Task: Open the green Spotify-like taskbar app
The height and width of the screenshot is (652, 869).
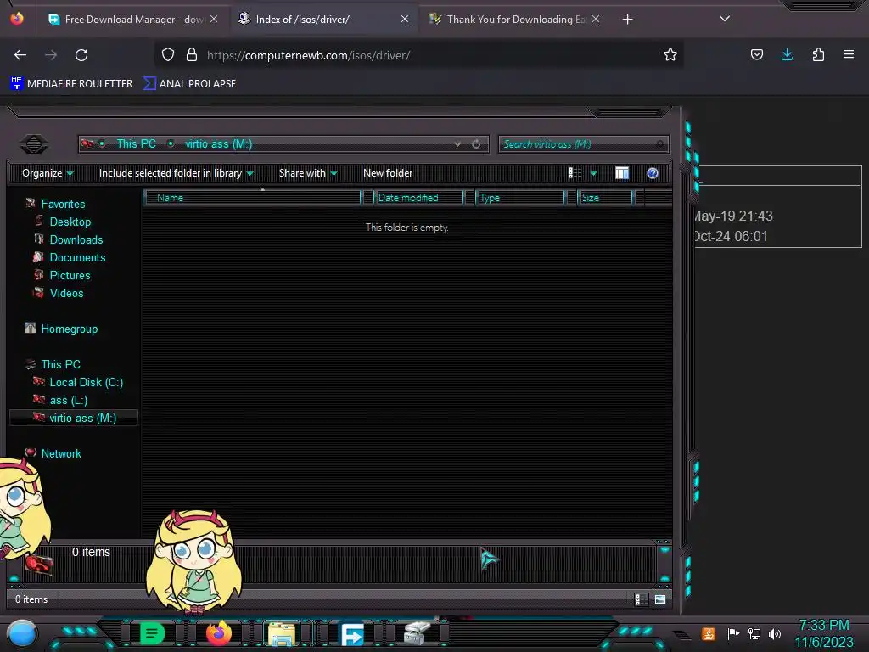Action: pos(153,633)
